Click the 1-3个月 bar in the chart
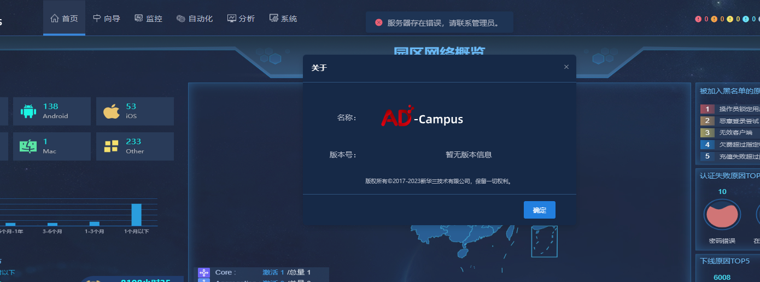 click(95, 224)
